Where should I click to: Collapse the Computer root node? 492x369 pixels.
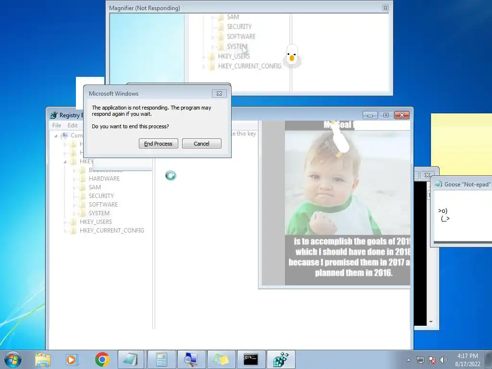[x=56, y=136]
